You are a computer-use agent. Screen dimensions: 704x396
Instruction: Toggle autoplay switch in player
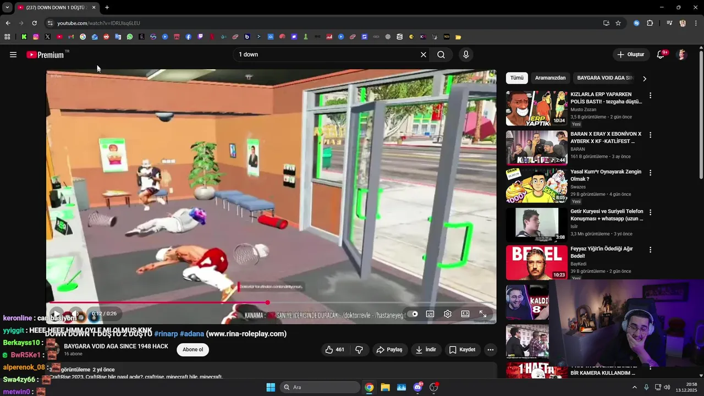click(x=414, y=314)
